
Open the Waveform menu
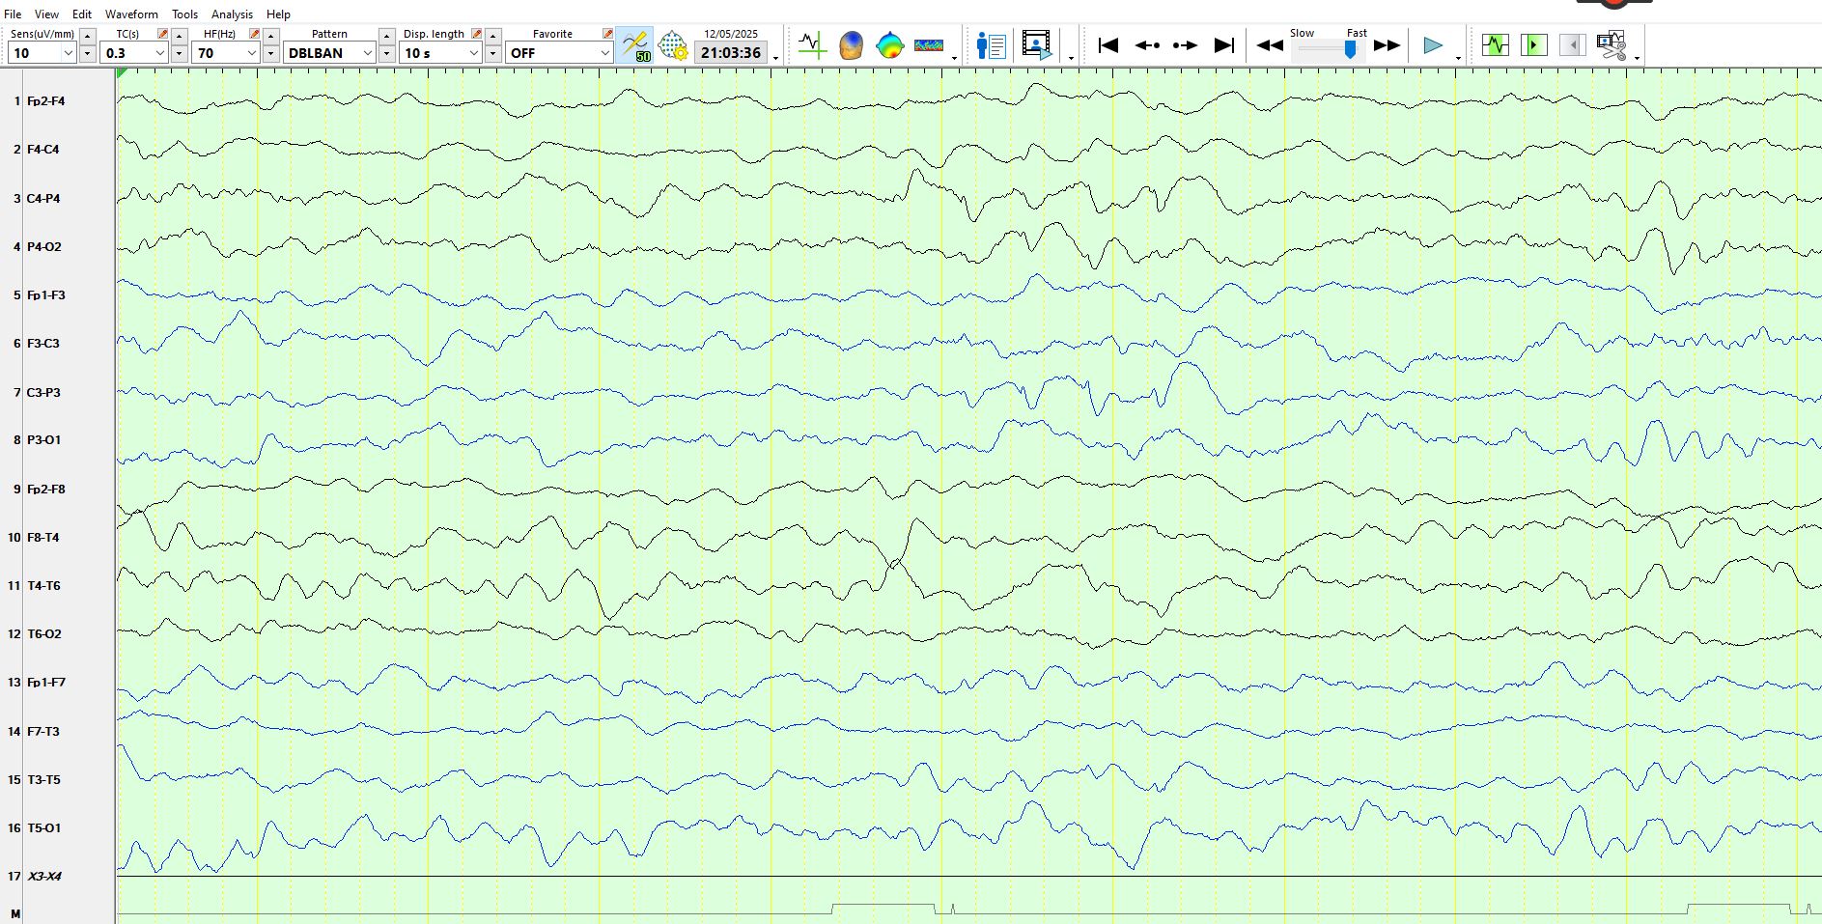[131, 14]
